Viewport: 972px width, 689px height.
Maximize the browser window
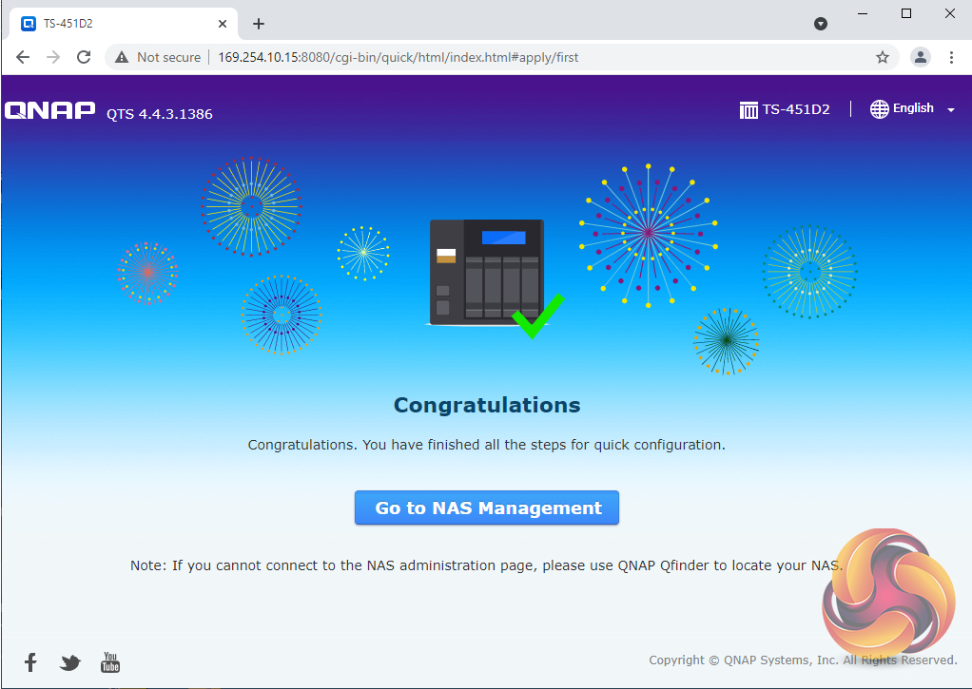pos(905,13)
